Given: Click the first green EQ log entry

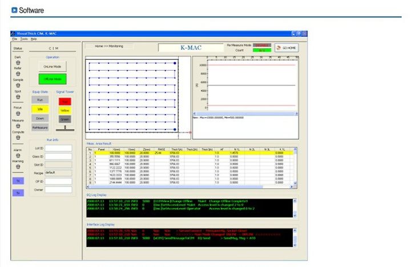Looking at the screenshot, I should click(x=167, y=201).
